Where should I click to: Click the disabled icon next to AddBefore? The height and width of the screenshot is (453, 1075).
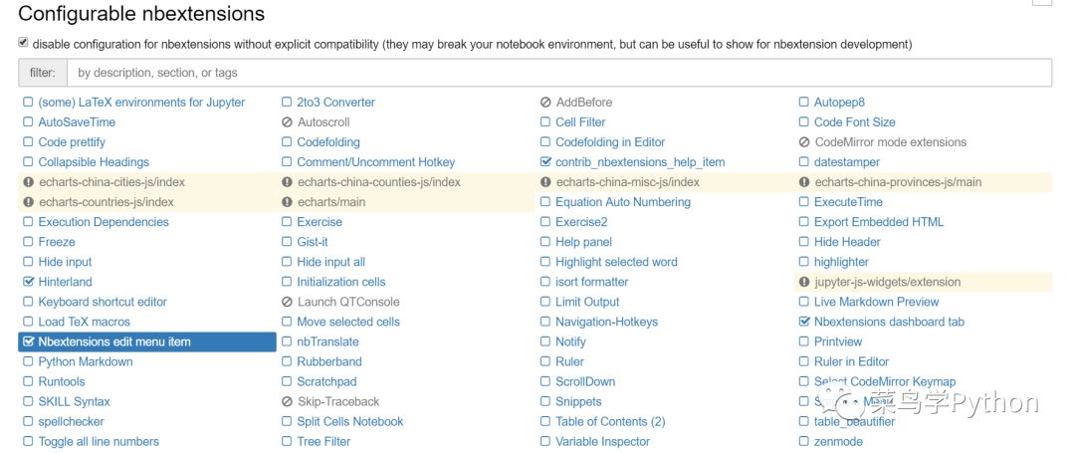point(545,103)
